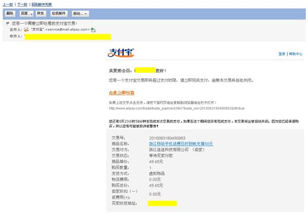Select sender address service@mail.alipay.com
Screen dimensions: 308x214
pyautogui.click(x=68, y=29)
